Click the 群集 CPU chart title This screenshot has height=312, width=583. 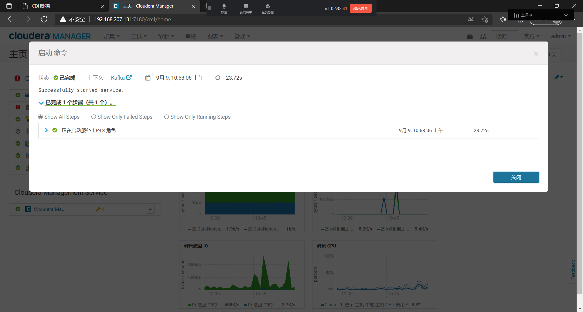tap(326, 246)
